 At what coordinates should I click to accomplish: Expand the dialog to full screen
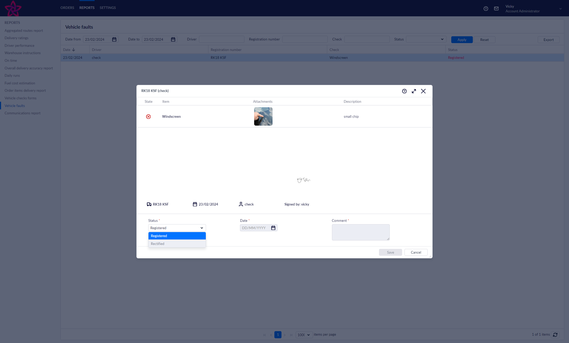pyautogui.click(x=414, y=91)
